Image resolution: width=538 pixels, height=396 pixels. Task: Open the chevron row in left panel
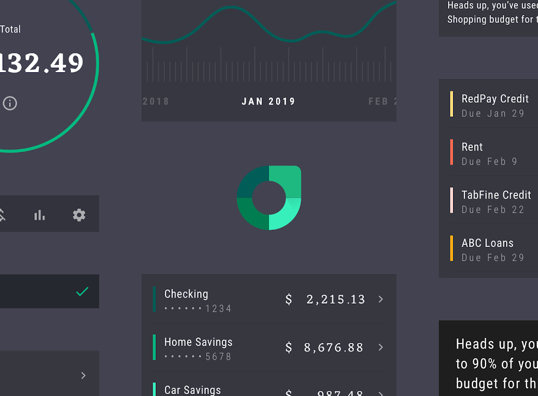(x=50, y=373)
